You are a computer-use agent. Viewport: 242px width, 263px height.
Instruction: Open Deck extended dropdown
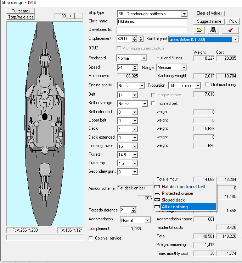[x=135, y=138]
